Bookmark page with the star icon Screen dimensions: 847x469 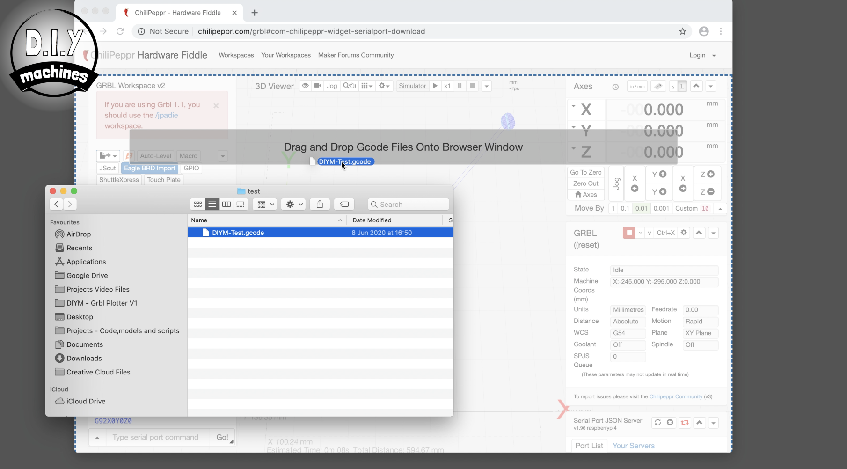tap(683, 31)
